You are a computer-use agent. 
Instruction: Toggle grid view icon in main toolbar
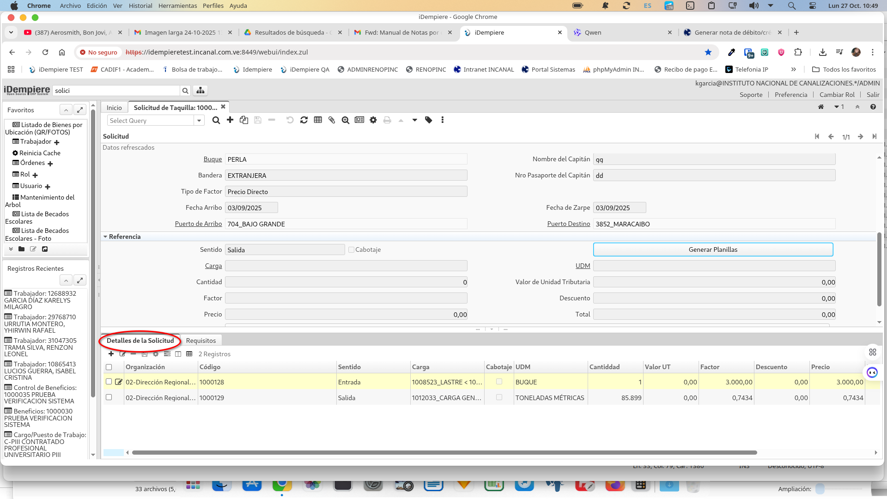(x=318, y=120)
